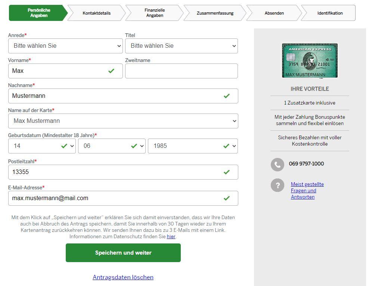Open the Anrede dropdown
375x286 pixels.
[65, 46]
